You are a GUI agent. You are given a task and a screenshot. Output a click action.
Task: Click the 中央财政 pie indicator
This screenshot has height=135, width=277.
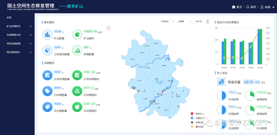point(222,95)
